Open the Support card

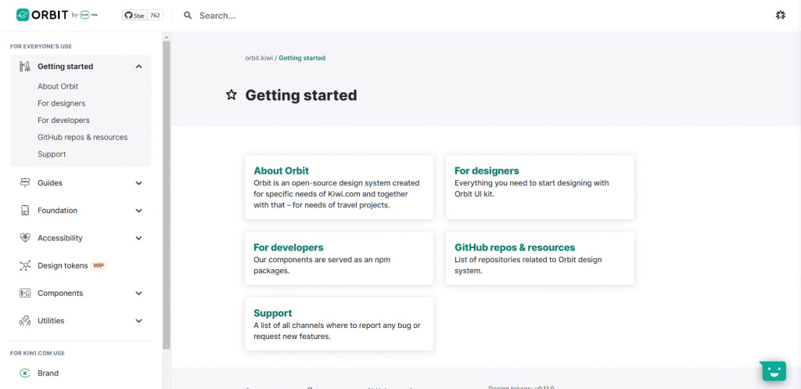coord(339,324)
